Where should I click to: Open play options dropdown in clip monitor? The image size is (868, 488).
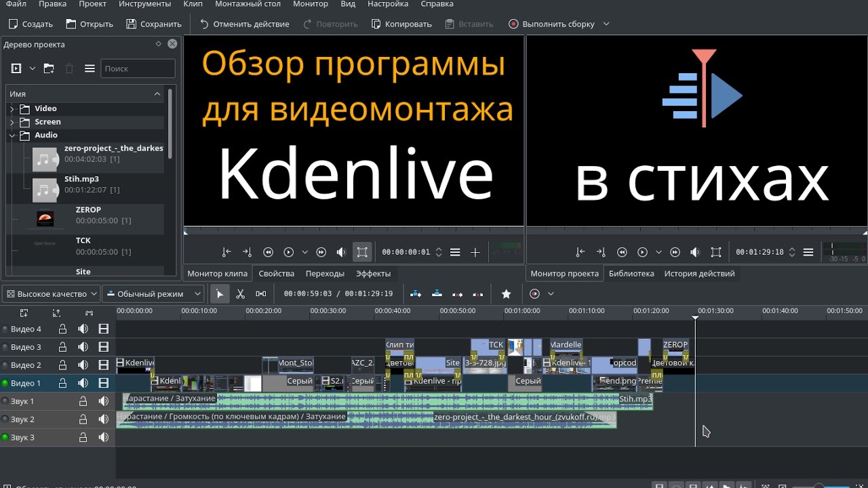[304, 252]
